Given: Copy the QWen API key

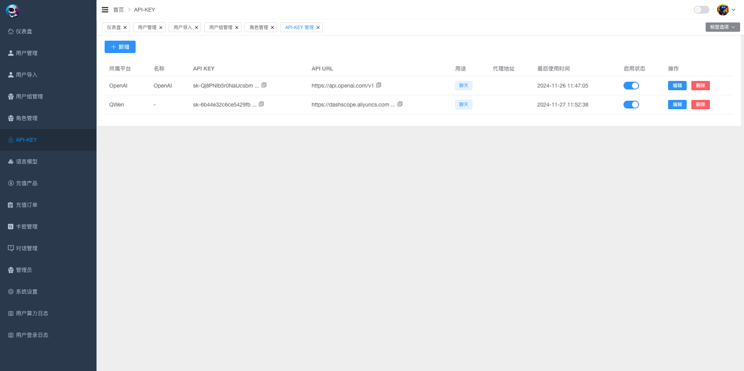Looking at the screenshot, I should point(261,104).
